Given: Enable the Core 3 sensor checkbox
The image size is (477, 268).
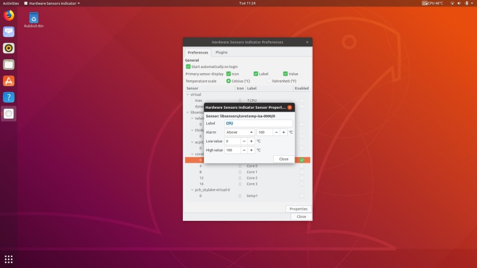Looking at the screenshot, I should [302, 184].
